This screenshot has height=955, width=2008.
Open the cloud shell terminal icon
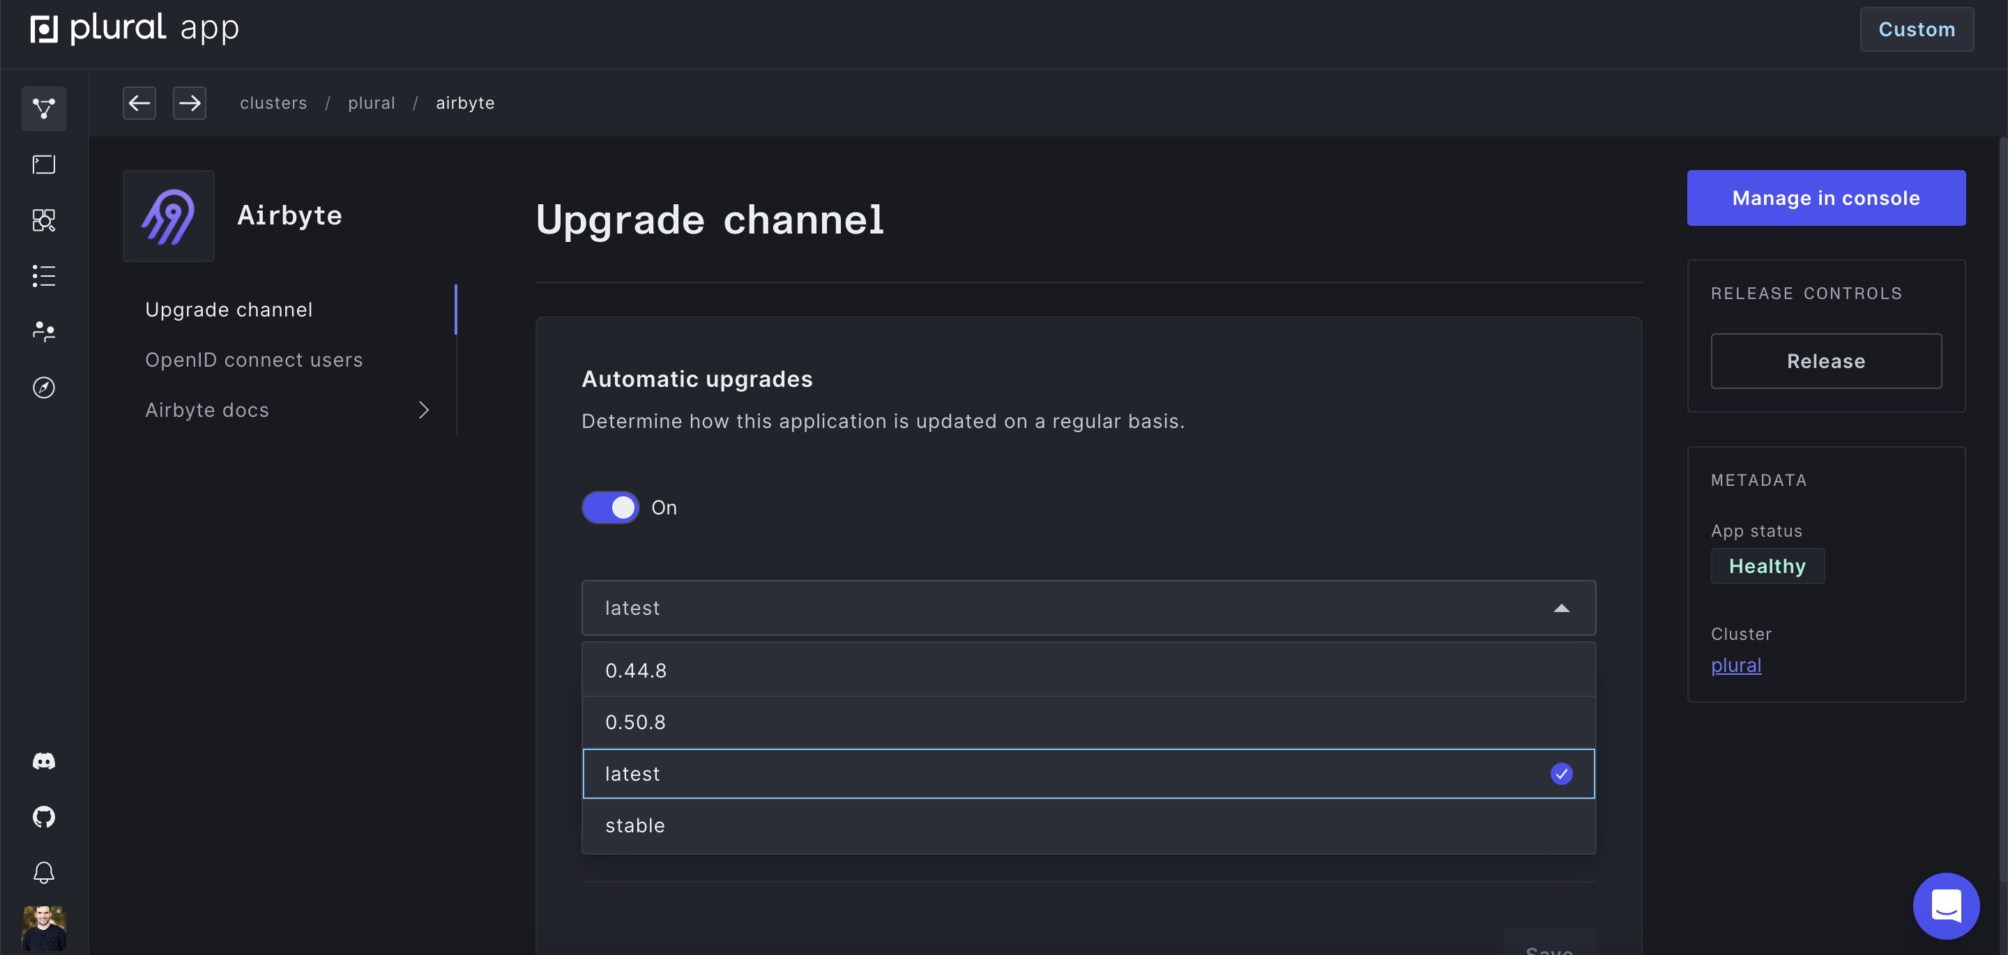click(44, 165)
